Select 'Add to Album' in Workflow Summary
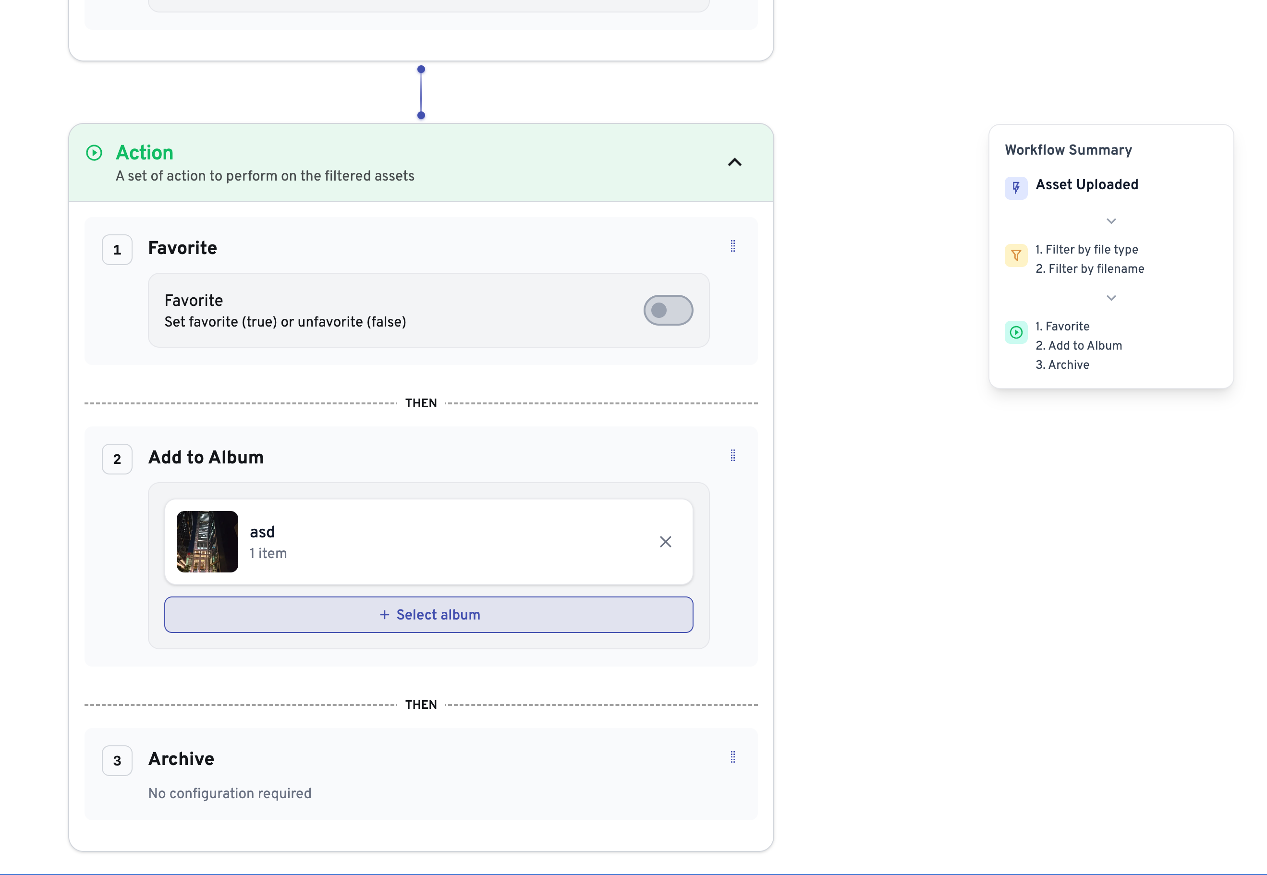Viewport: 1267px width, 875px height. pyautogui.click(x=1078, y=345)
